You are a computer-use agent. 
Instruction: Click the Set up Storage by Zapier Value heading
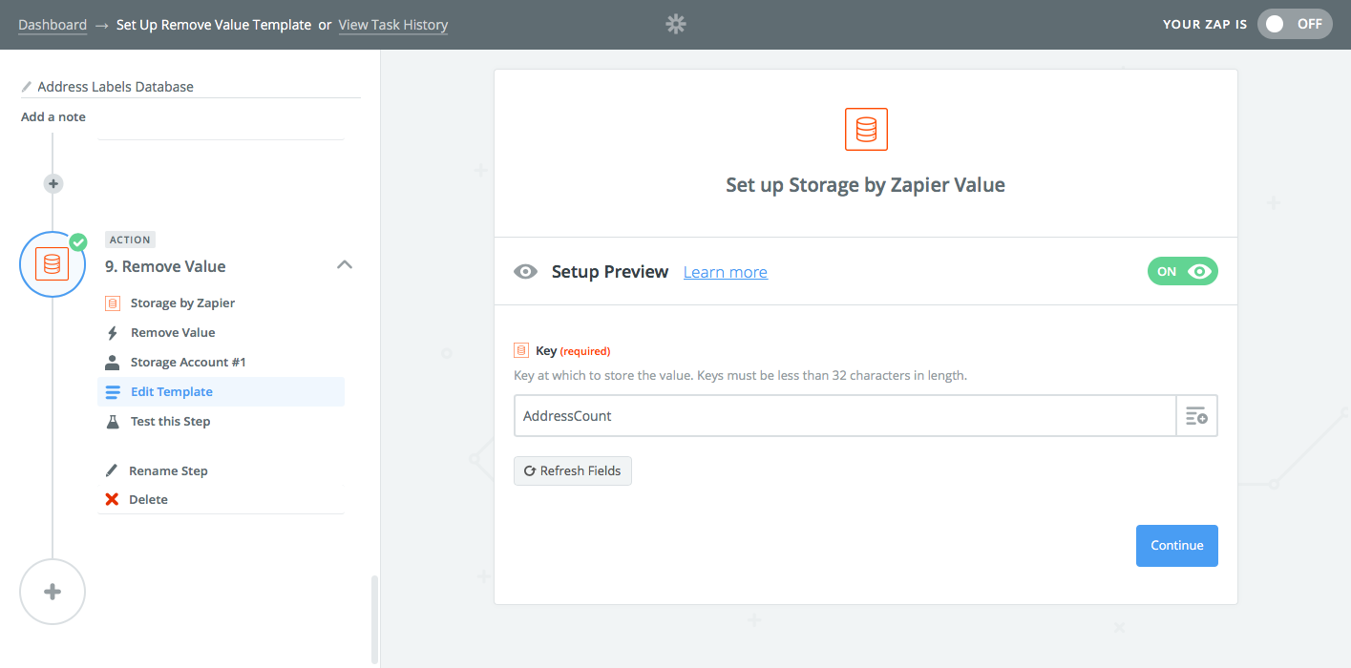click(x=866, y=185)
